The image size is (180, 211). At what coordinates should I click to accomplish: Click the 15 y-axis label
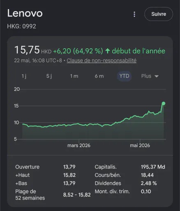click(16, 106)
